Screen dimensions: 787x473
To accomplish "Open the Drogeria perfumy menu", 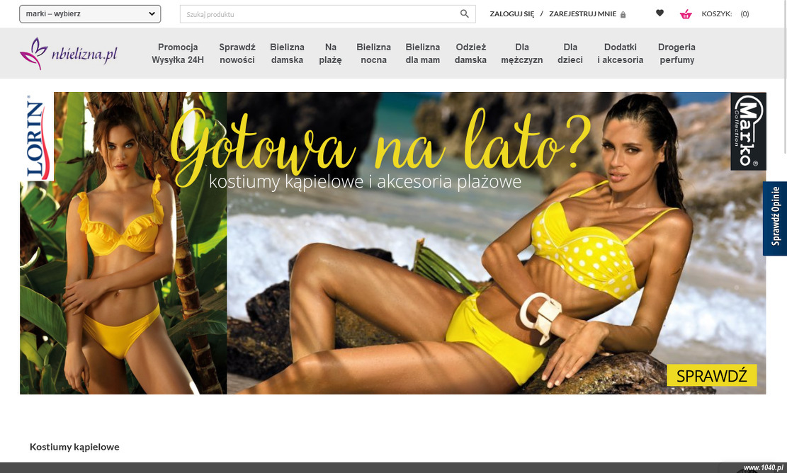I will click(x=676, y=53).
